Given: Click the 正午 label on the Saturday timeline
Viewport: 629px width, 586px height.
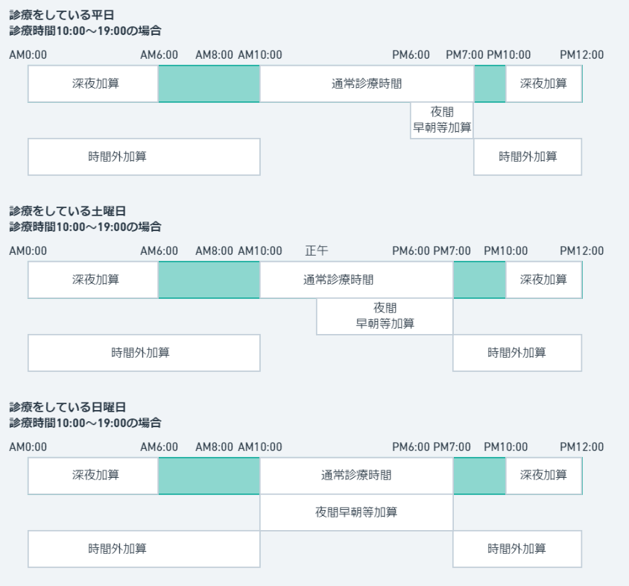Looking at the screenshot, I should coord(317,251).
